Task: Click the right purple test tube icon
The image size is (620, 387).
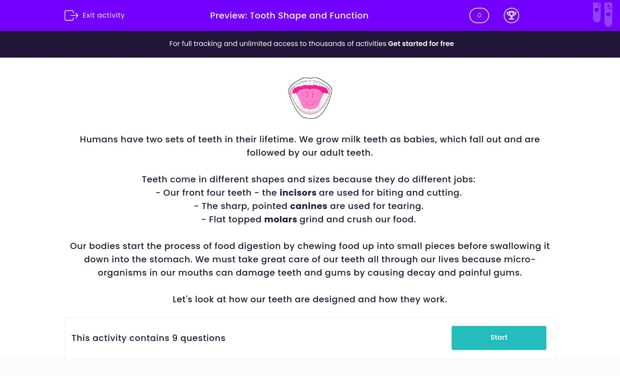Action: [608, 14]
